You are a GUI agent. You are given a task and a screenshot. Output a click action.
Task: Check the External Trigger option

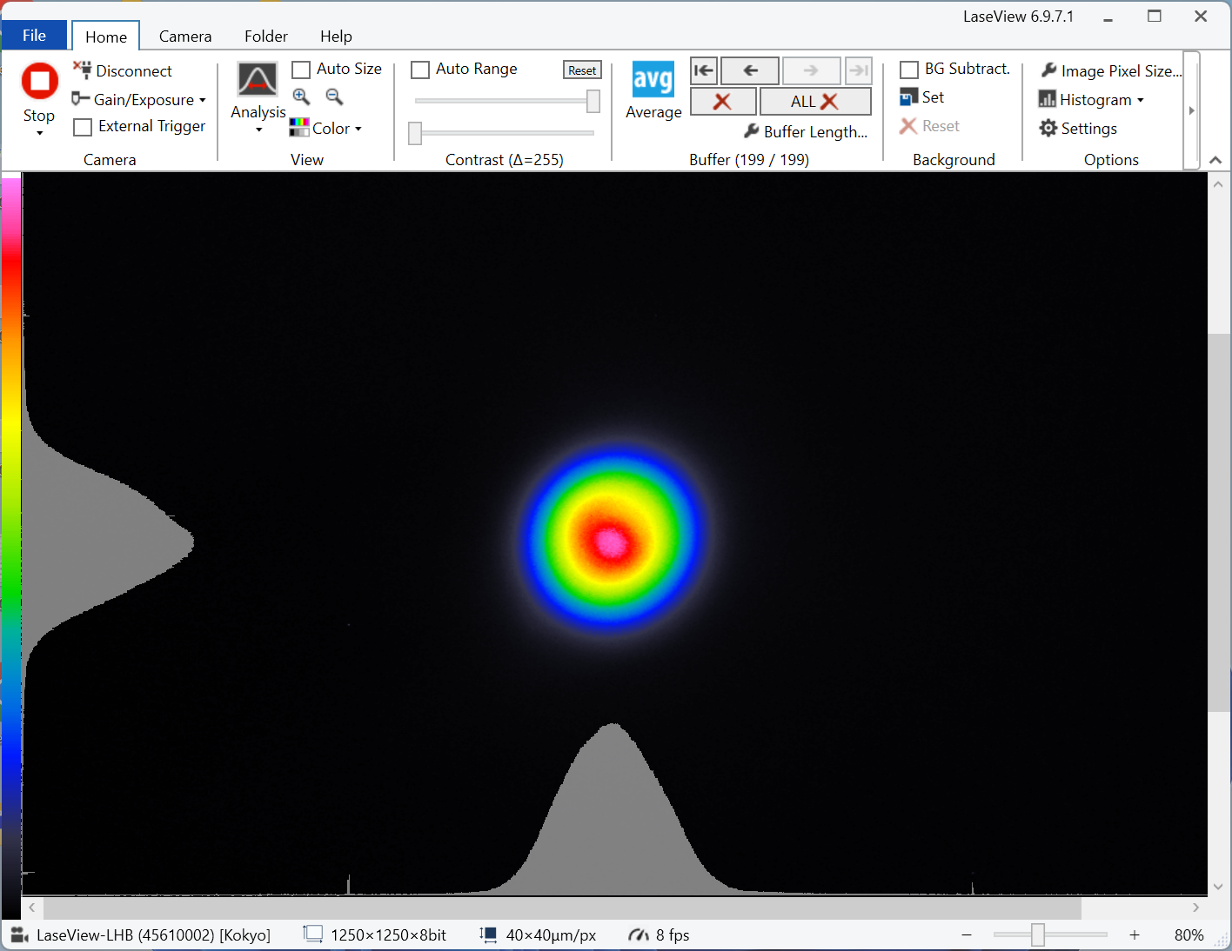coord(84,127)
